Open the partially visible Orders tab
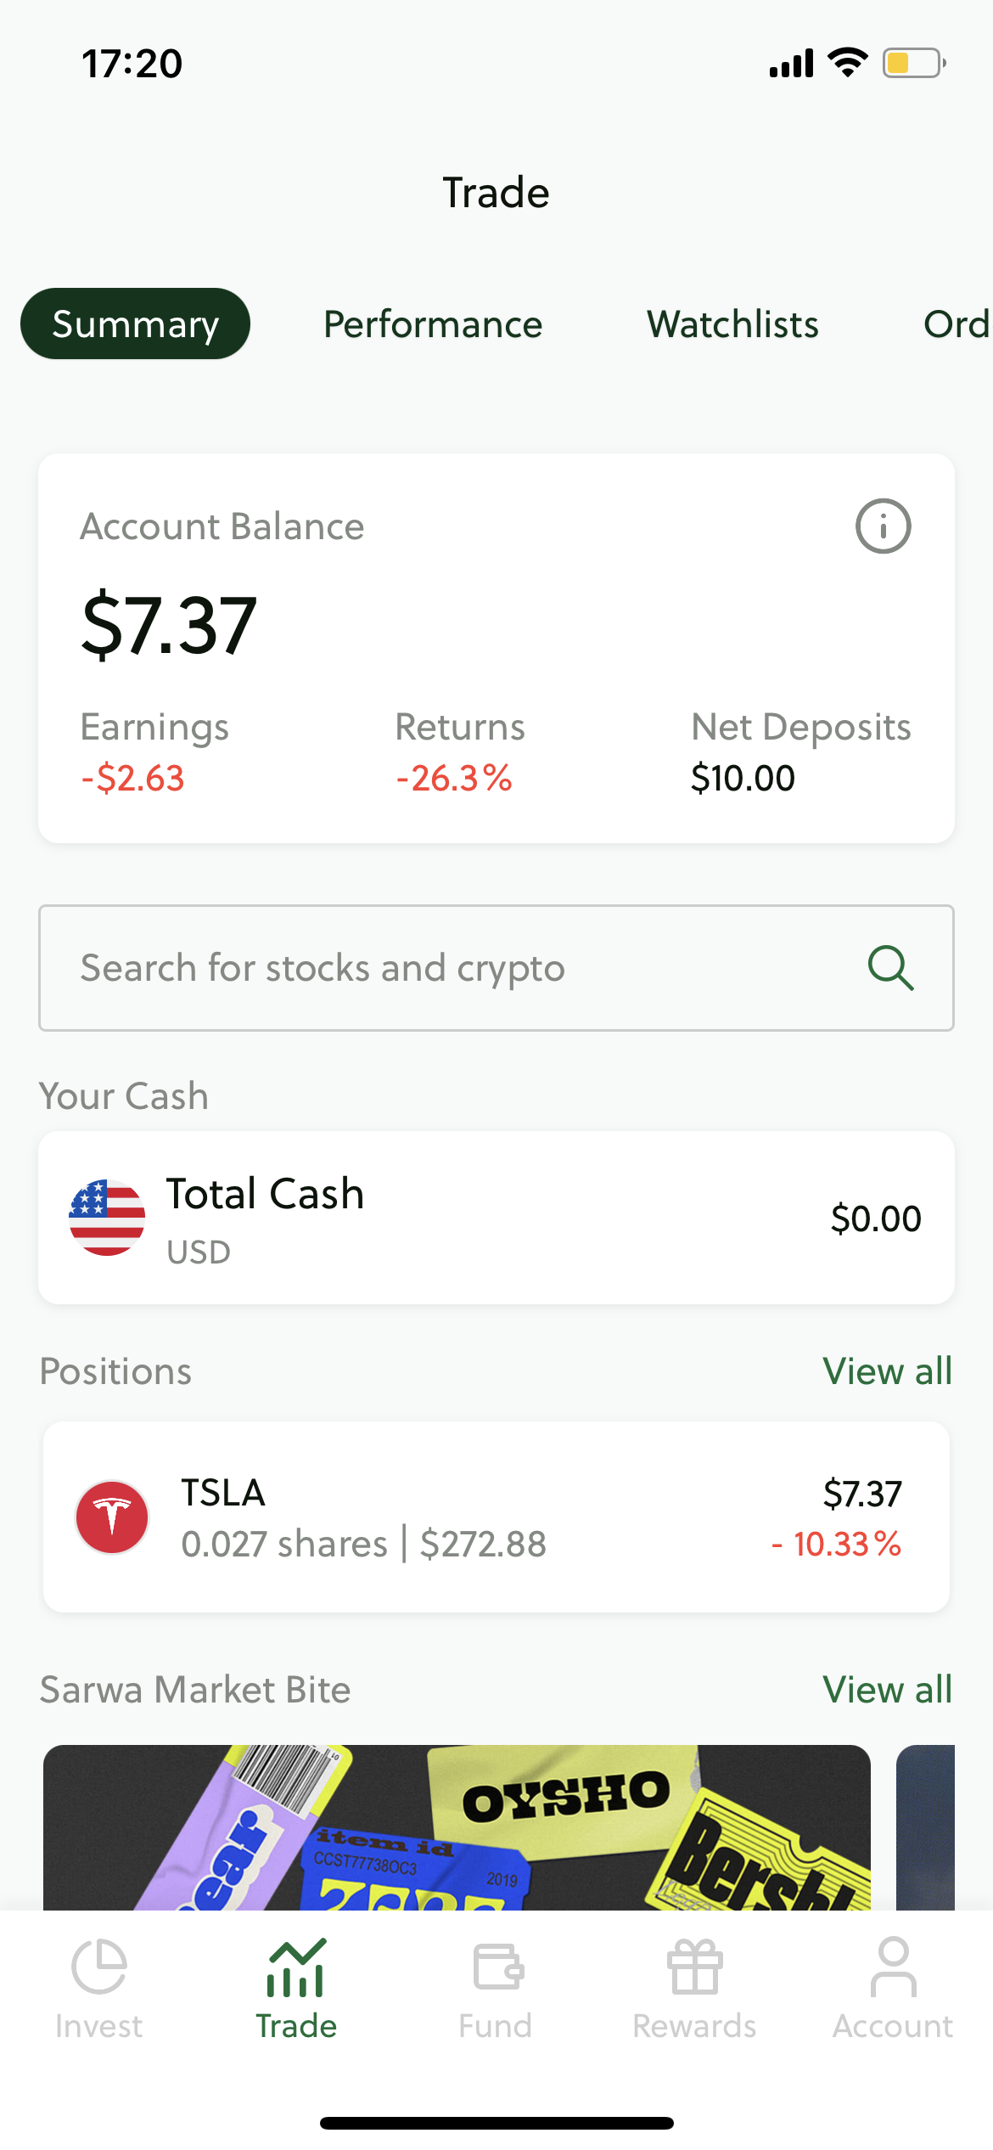Screen dimensions: 993x2150 click(957, 324)
